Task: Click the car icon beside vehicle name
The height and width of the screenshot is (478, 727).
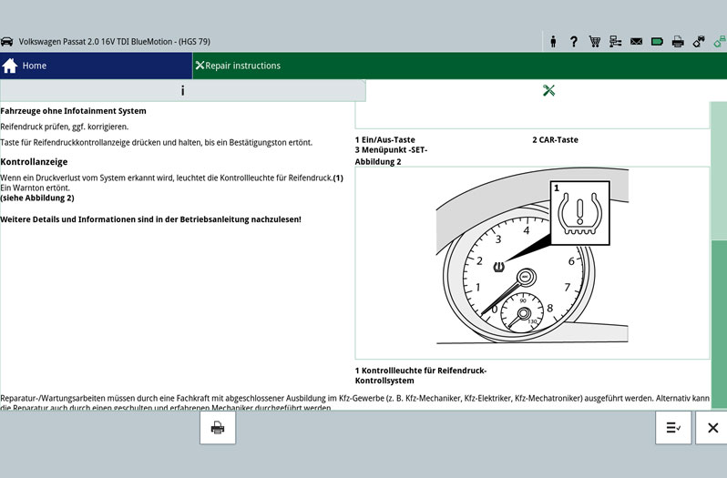Action: [x=7, y=42]
